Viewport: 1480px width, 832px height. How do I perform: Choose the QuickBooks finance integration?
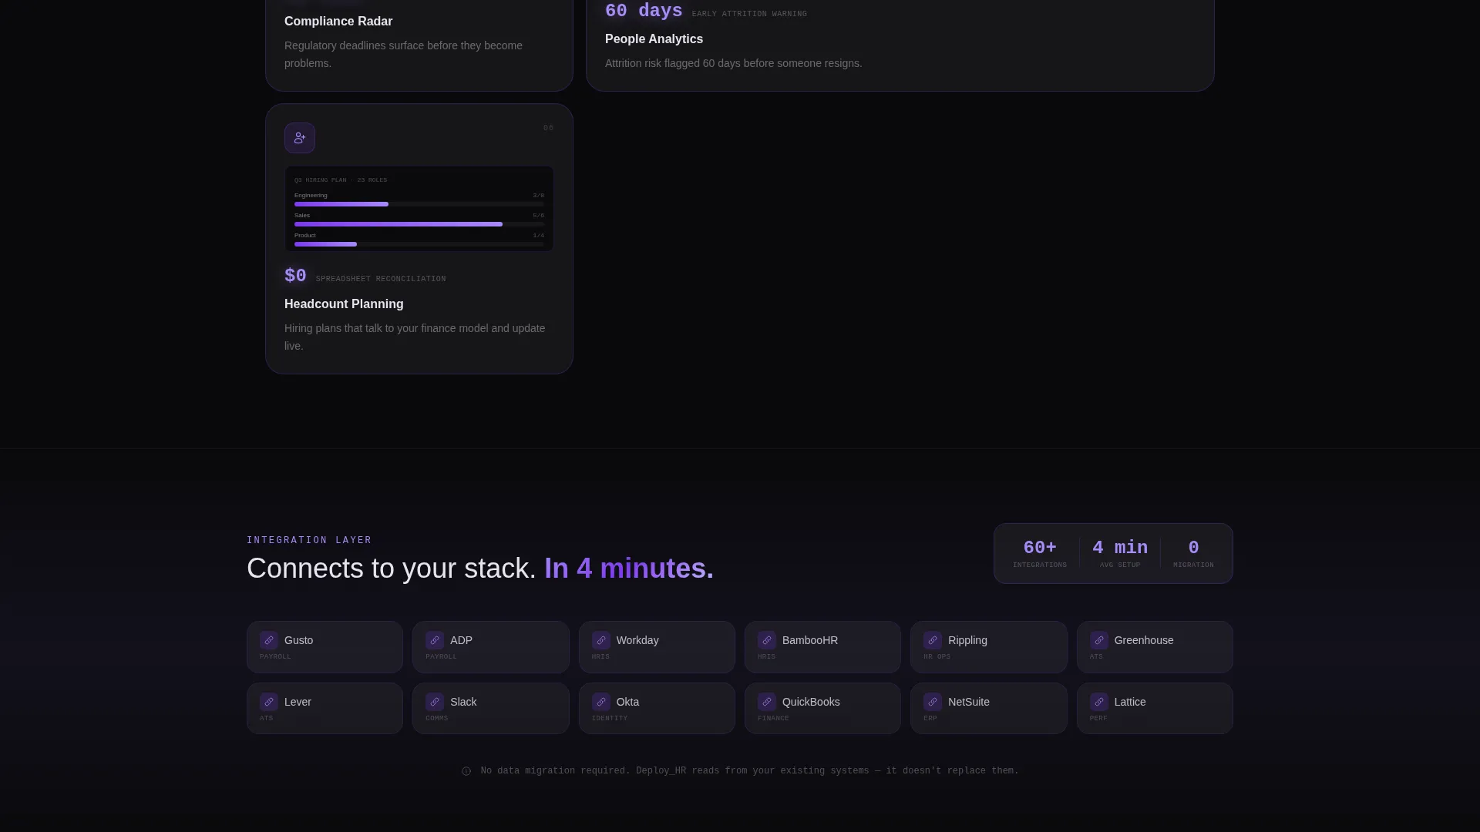click(x=822, y=708)
